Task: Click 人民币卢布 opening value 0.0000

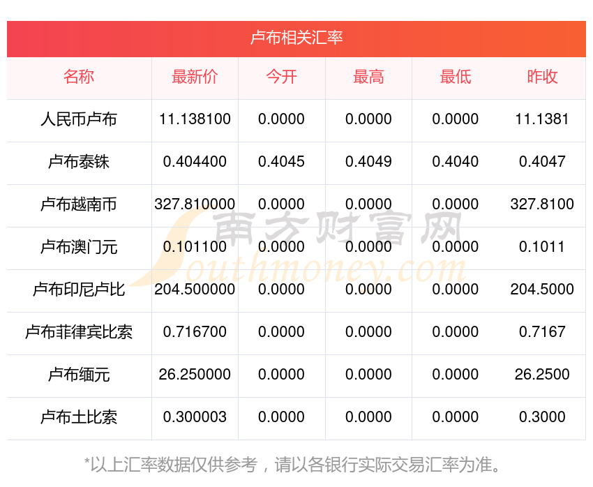Action: coord(281,119)
